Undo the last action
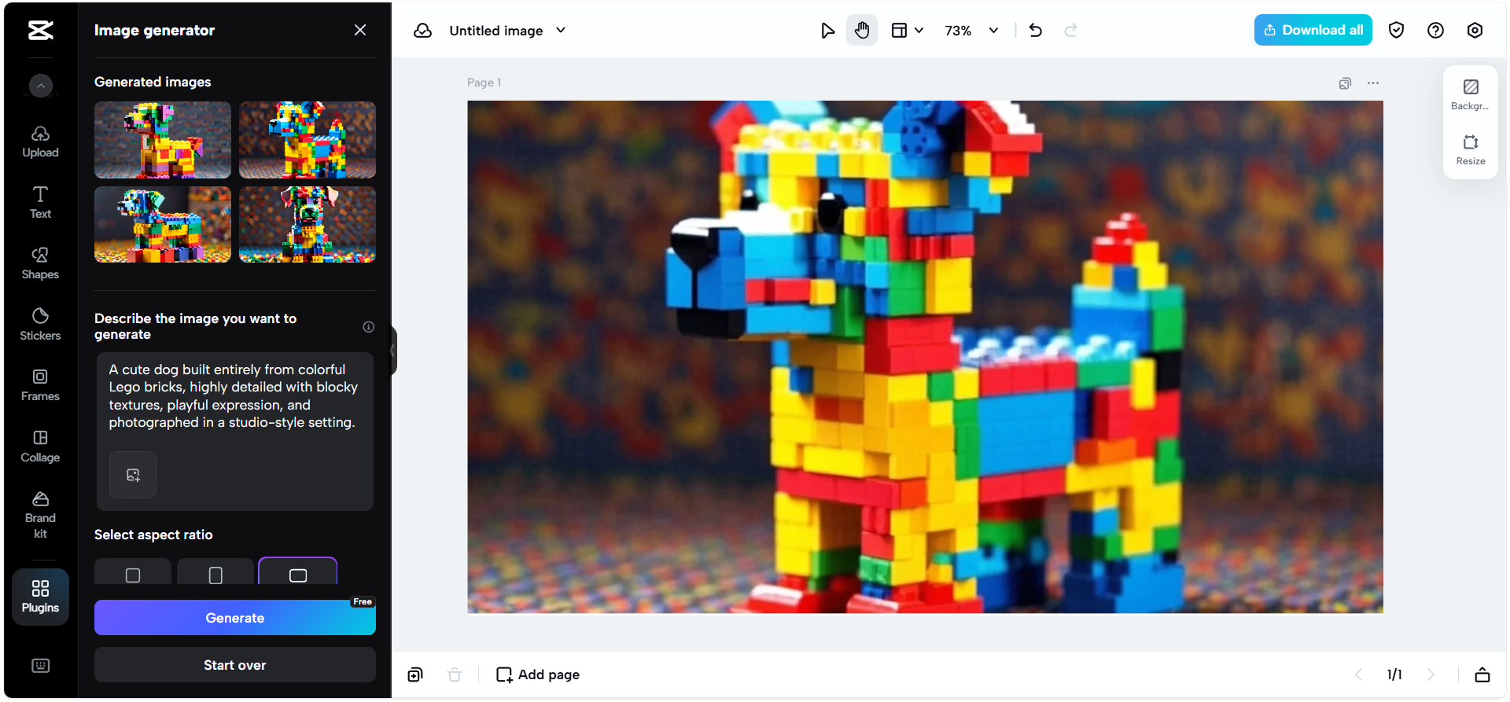 [1036, 31]
